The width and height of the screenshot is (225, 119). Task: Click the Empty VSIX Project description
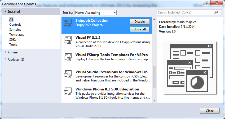[x=89, y=25]
